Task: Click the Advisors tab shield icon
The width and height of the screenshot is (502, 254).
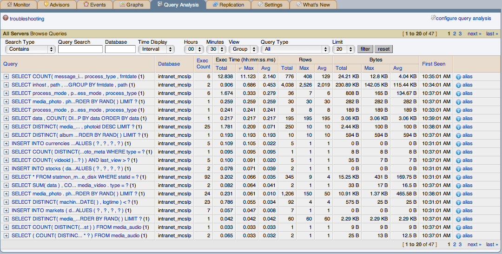Action: [x=46, y=5]
